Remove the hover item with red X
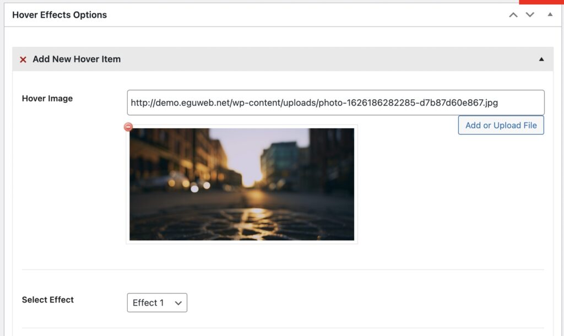 (23, 59)
